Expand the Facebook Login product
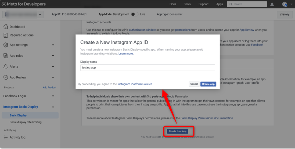The height and width of the screenshot is (149, 295). (x=53, y=96)
